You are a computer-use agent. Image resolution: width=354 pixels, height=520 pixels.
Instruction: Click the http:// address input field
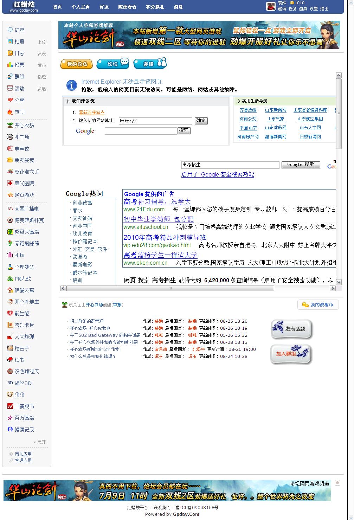pos(155,121)
